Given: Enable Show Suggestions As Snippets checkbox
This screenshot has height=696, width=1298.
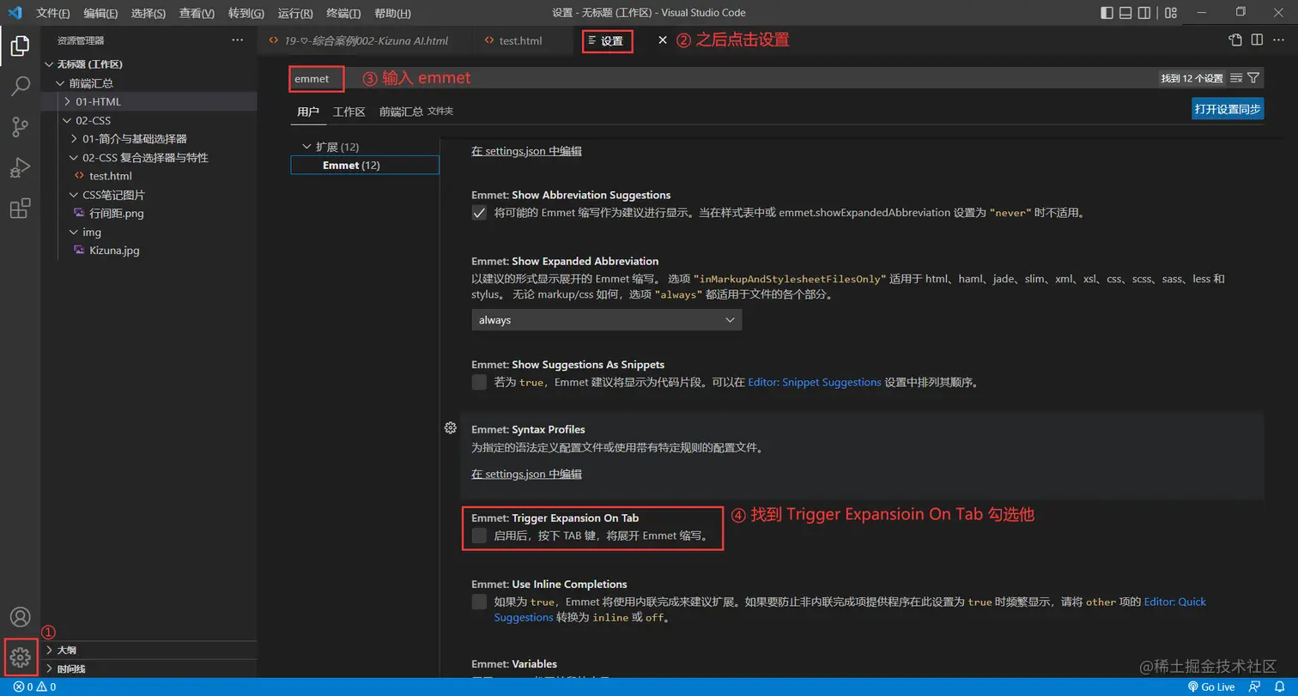Looking at the screenshot, I should [x=479, y=382].
